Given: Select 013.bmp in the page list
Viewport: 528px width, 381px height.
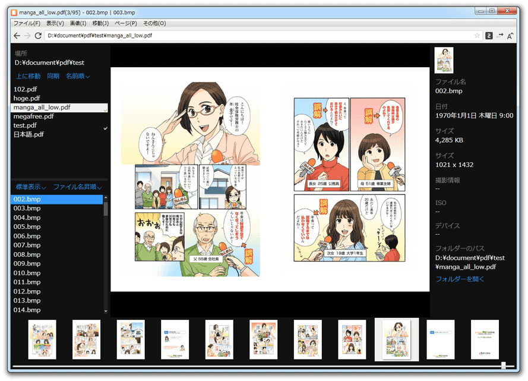Looking at the screenshot, I should (x=57, y=301).
